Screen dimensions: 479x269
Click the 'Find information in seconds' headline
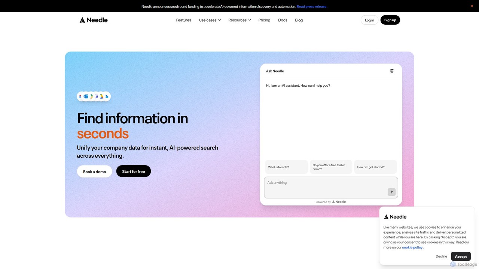point(132,126)
